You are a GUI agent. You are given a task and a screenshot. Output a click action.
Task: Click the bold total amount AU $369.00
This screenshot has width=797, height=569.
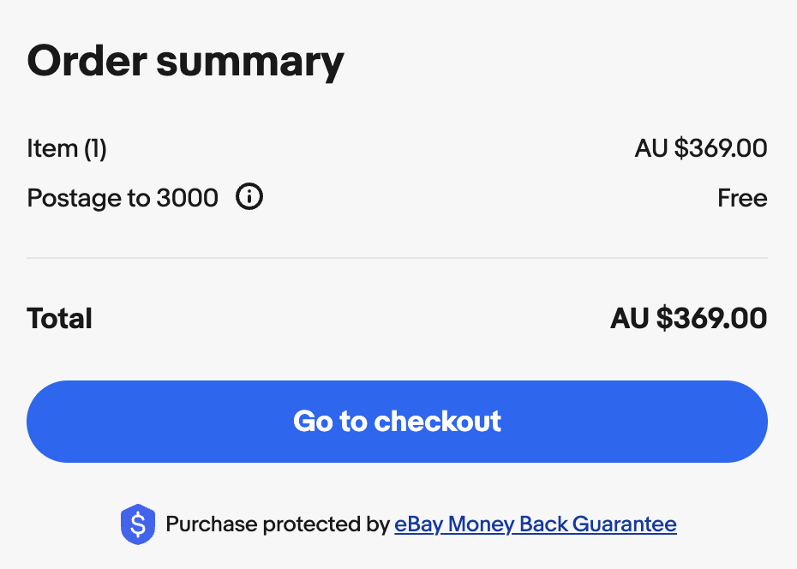coord(688,319)
